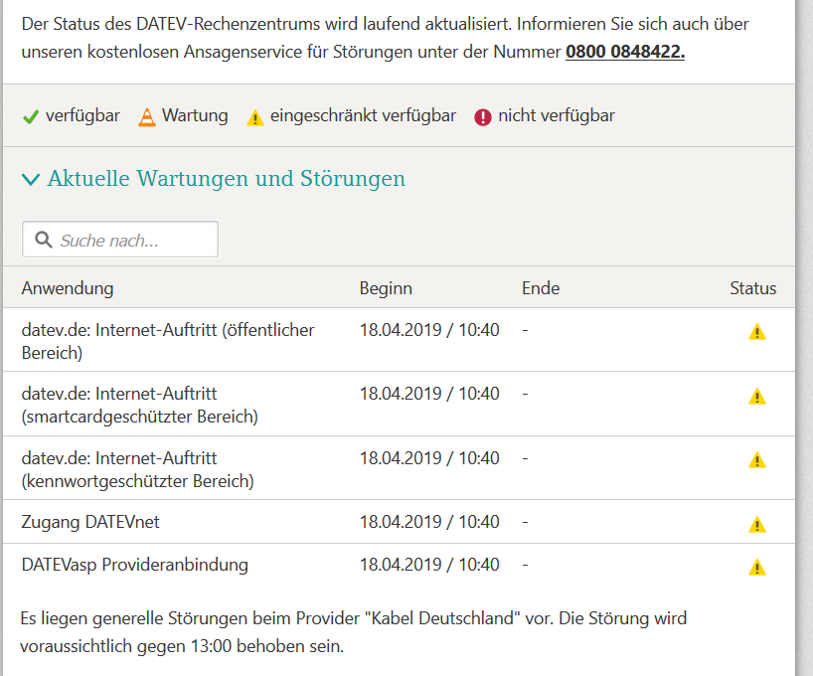This screenshot has height=676, width=813.
Task: Click warning icon for Zugang DATEVnet row
Action: coord(757,524)
